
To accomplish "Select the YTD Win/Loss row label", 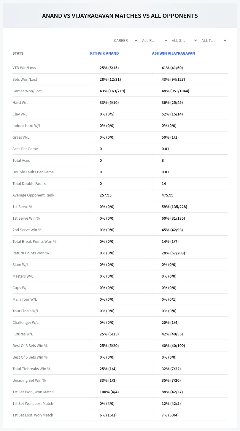I will [x=24, y=68].
